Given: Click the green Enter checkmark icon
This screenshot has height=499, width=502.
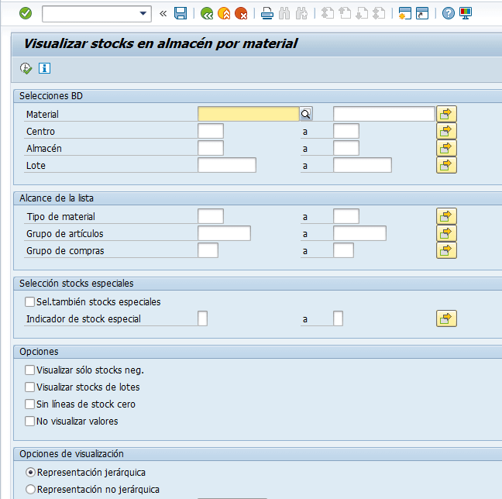Looking at the screenshot, I should point(26,13).
